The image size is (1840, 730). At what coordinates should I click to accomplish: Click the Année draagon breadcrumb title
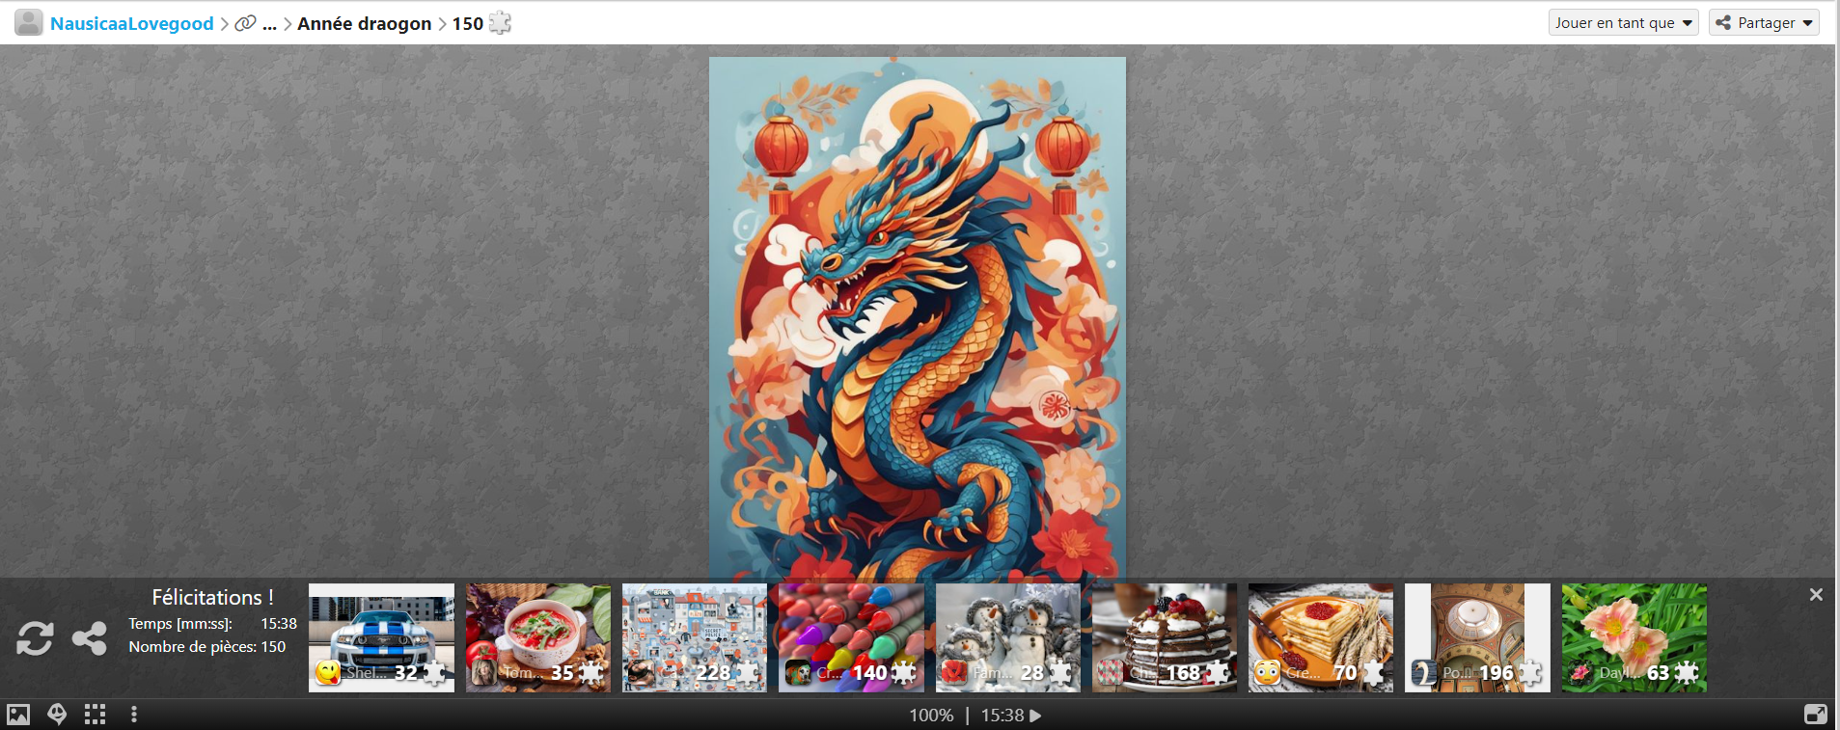(x=365, y=23)
